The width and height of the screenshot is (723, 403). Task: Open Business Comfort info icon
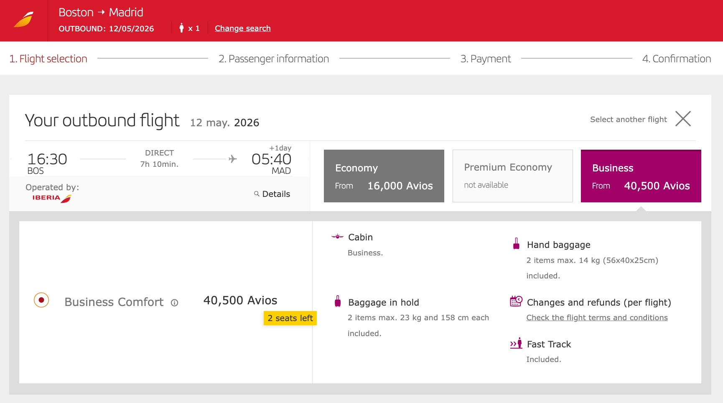(175, 303)
